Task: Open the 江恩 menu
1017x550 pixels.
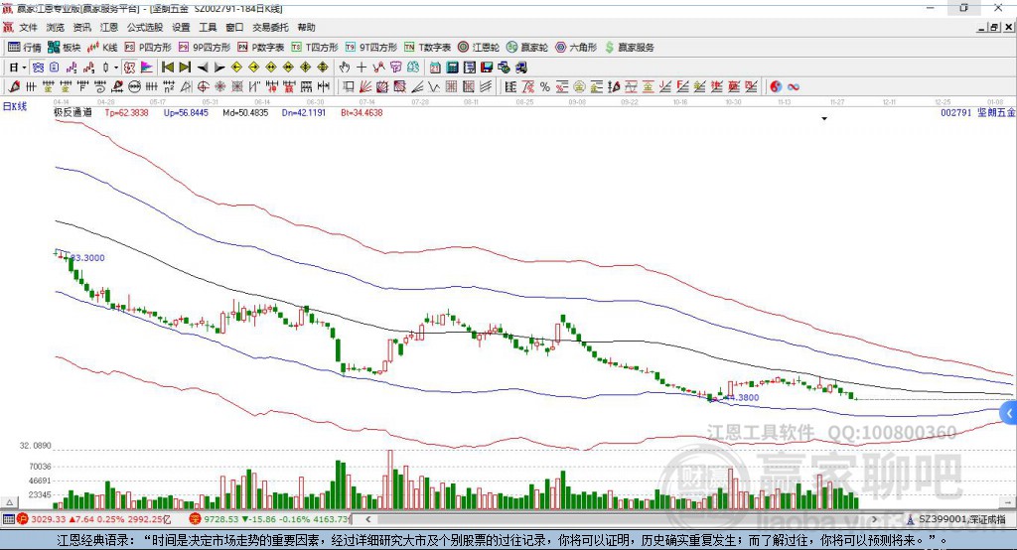Action: [109, 27]
